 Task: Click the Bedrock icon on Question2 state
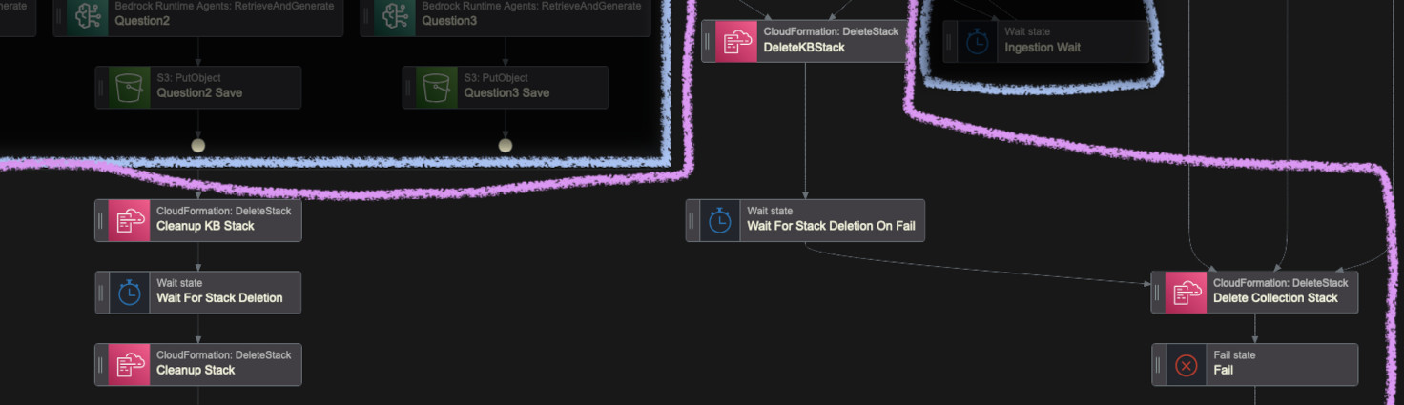87,16
